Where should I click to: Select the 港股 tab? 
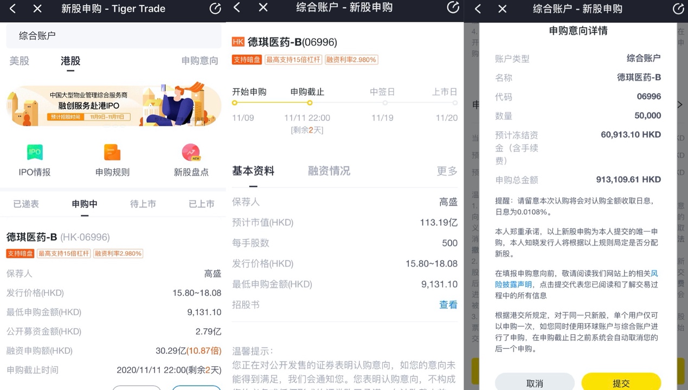click(70, 61)
